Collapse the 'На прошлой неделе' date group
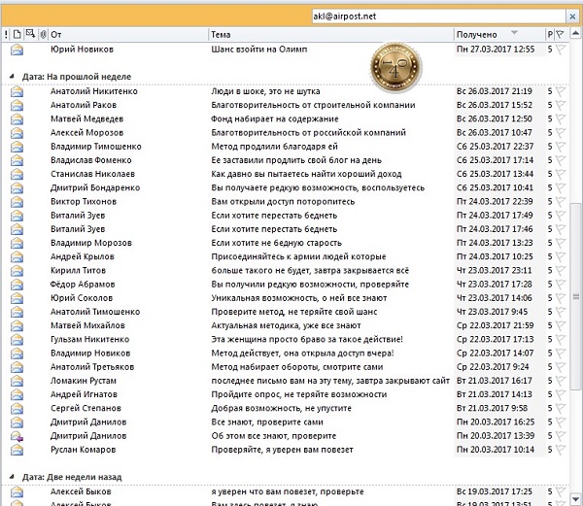 pos(12,76)
